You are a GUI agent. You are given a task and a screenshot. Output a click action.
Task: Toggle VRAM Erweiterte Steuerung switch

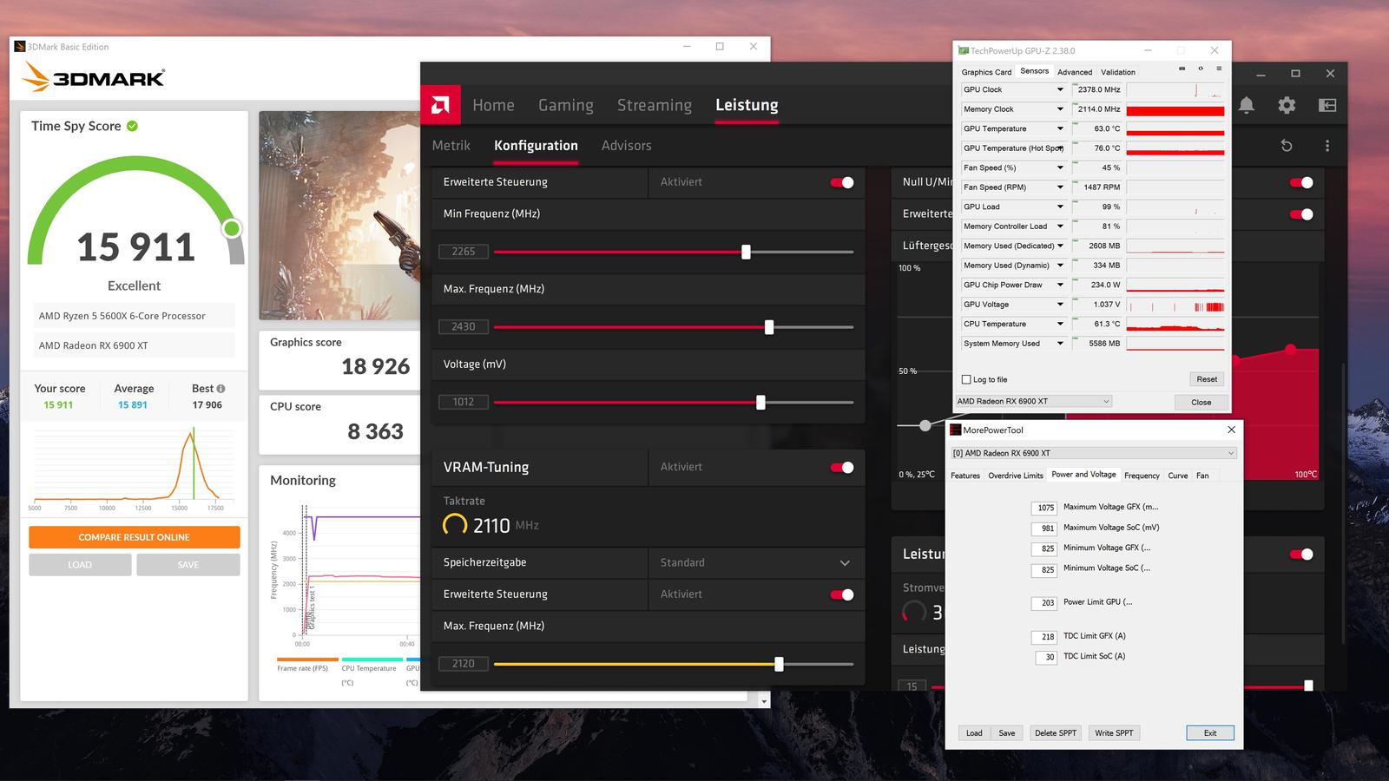pos(842,594)
